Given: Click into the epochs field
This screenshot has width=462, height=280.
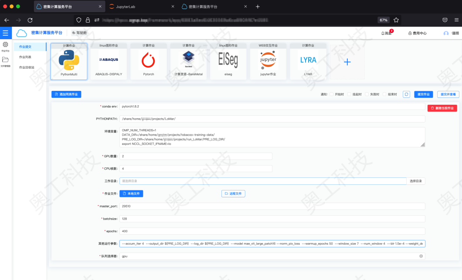Looking at the screenshot, I should pyautogui.click(x=272, y=231).
